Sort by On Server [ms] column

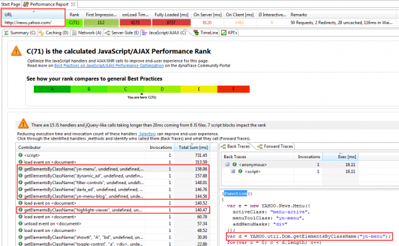pos(207,15)
